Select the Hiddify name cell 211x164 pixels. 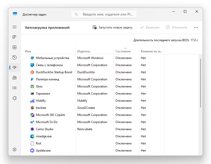point(41,101)
